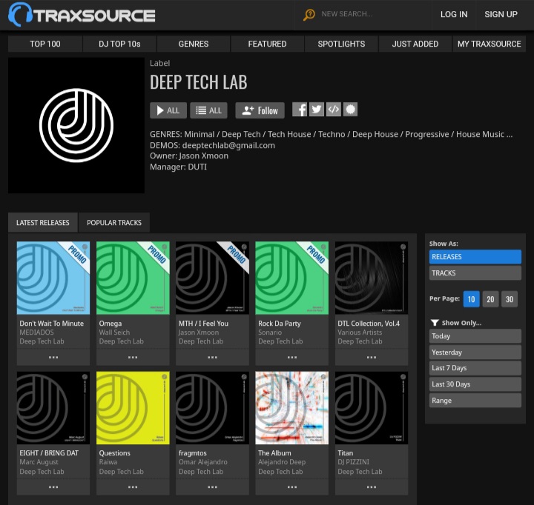The width and height of the screenshot is (534, 505).
Task: Set 30 items per page
Action: pyautogui.click(x=510, y=299)
